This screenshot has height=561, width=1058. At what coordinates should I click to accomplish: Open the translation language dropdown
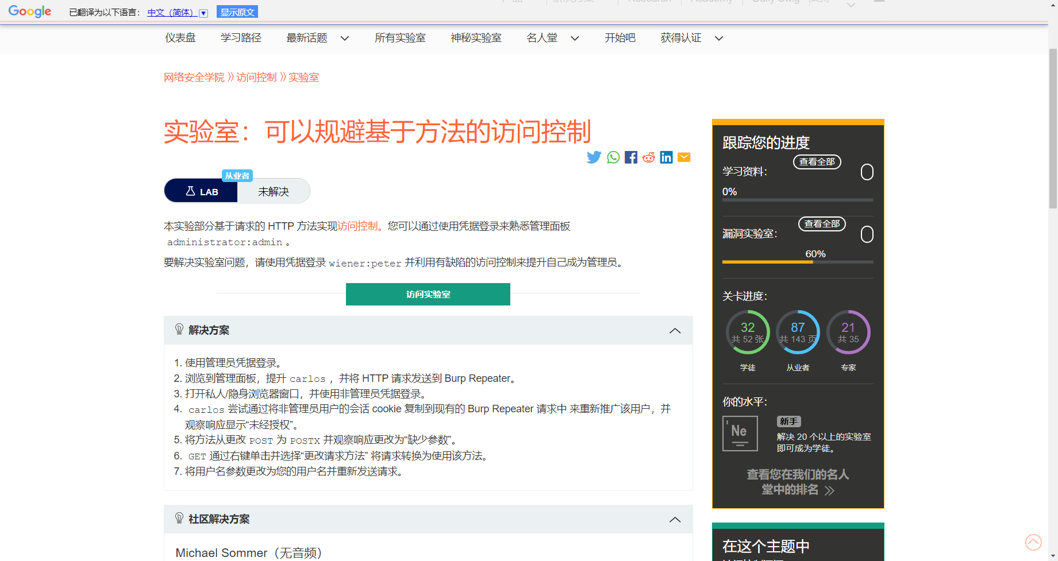pyautogui.click(x=203, y=13)
